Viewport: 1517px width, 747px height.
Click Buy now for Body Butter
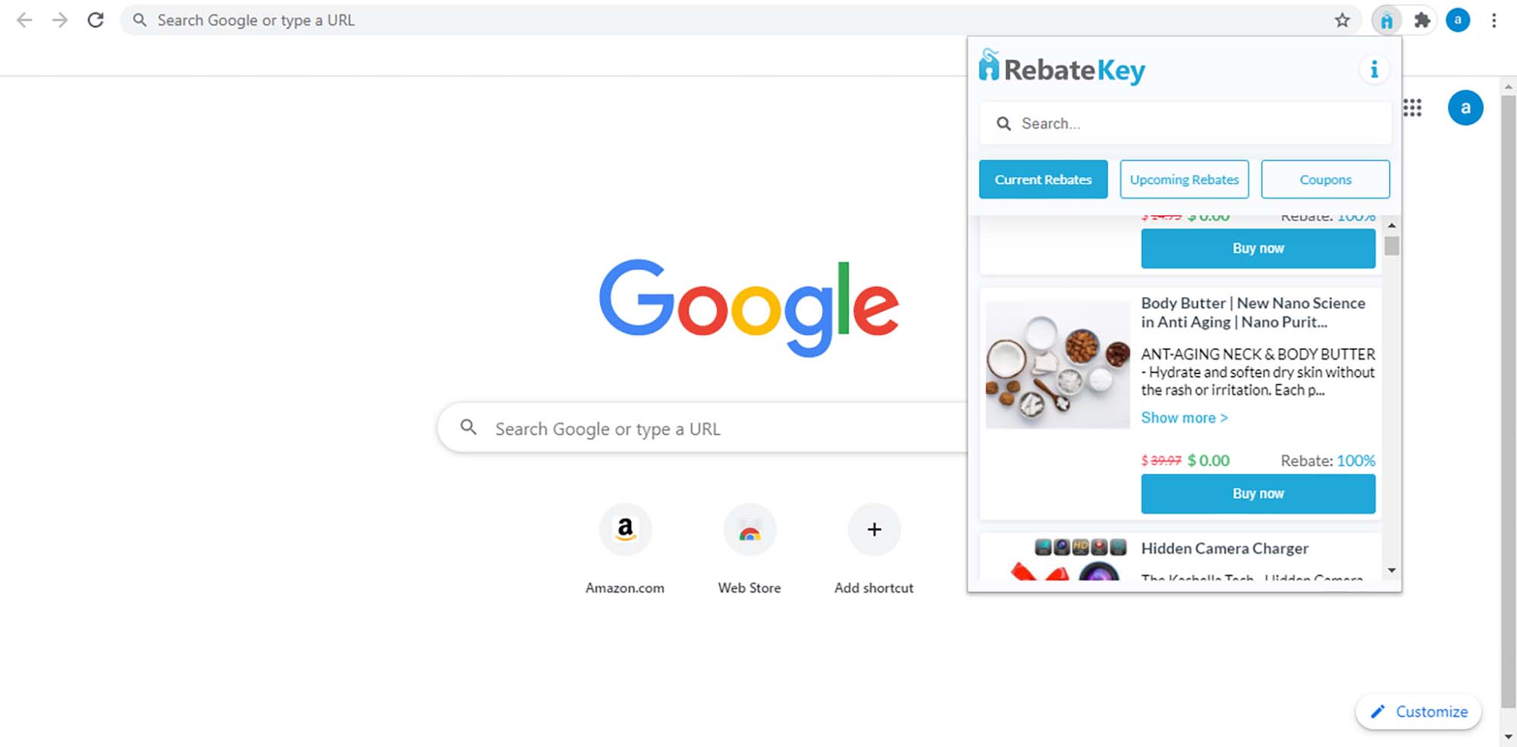(x=1258, y=493)
